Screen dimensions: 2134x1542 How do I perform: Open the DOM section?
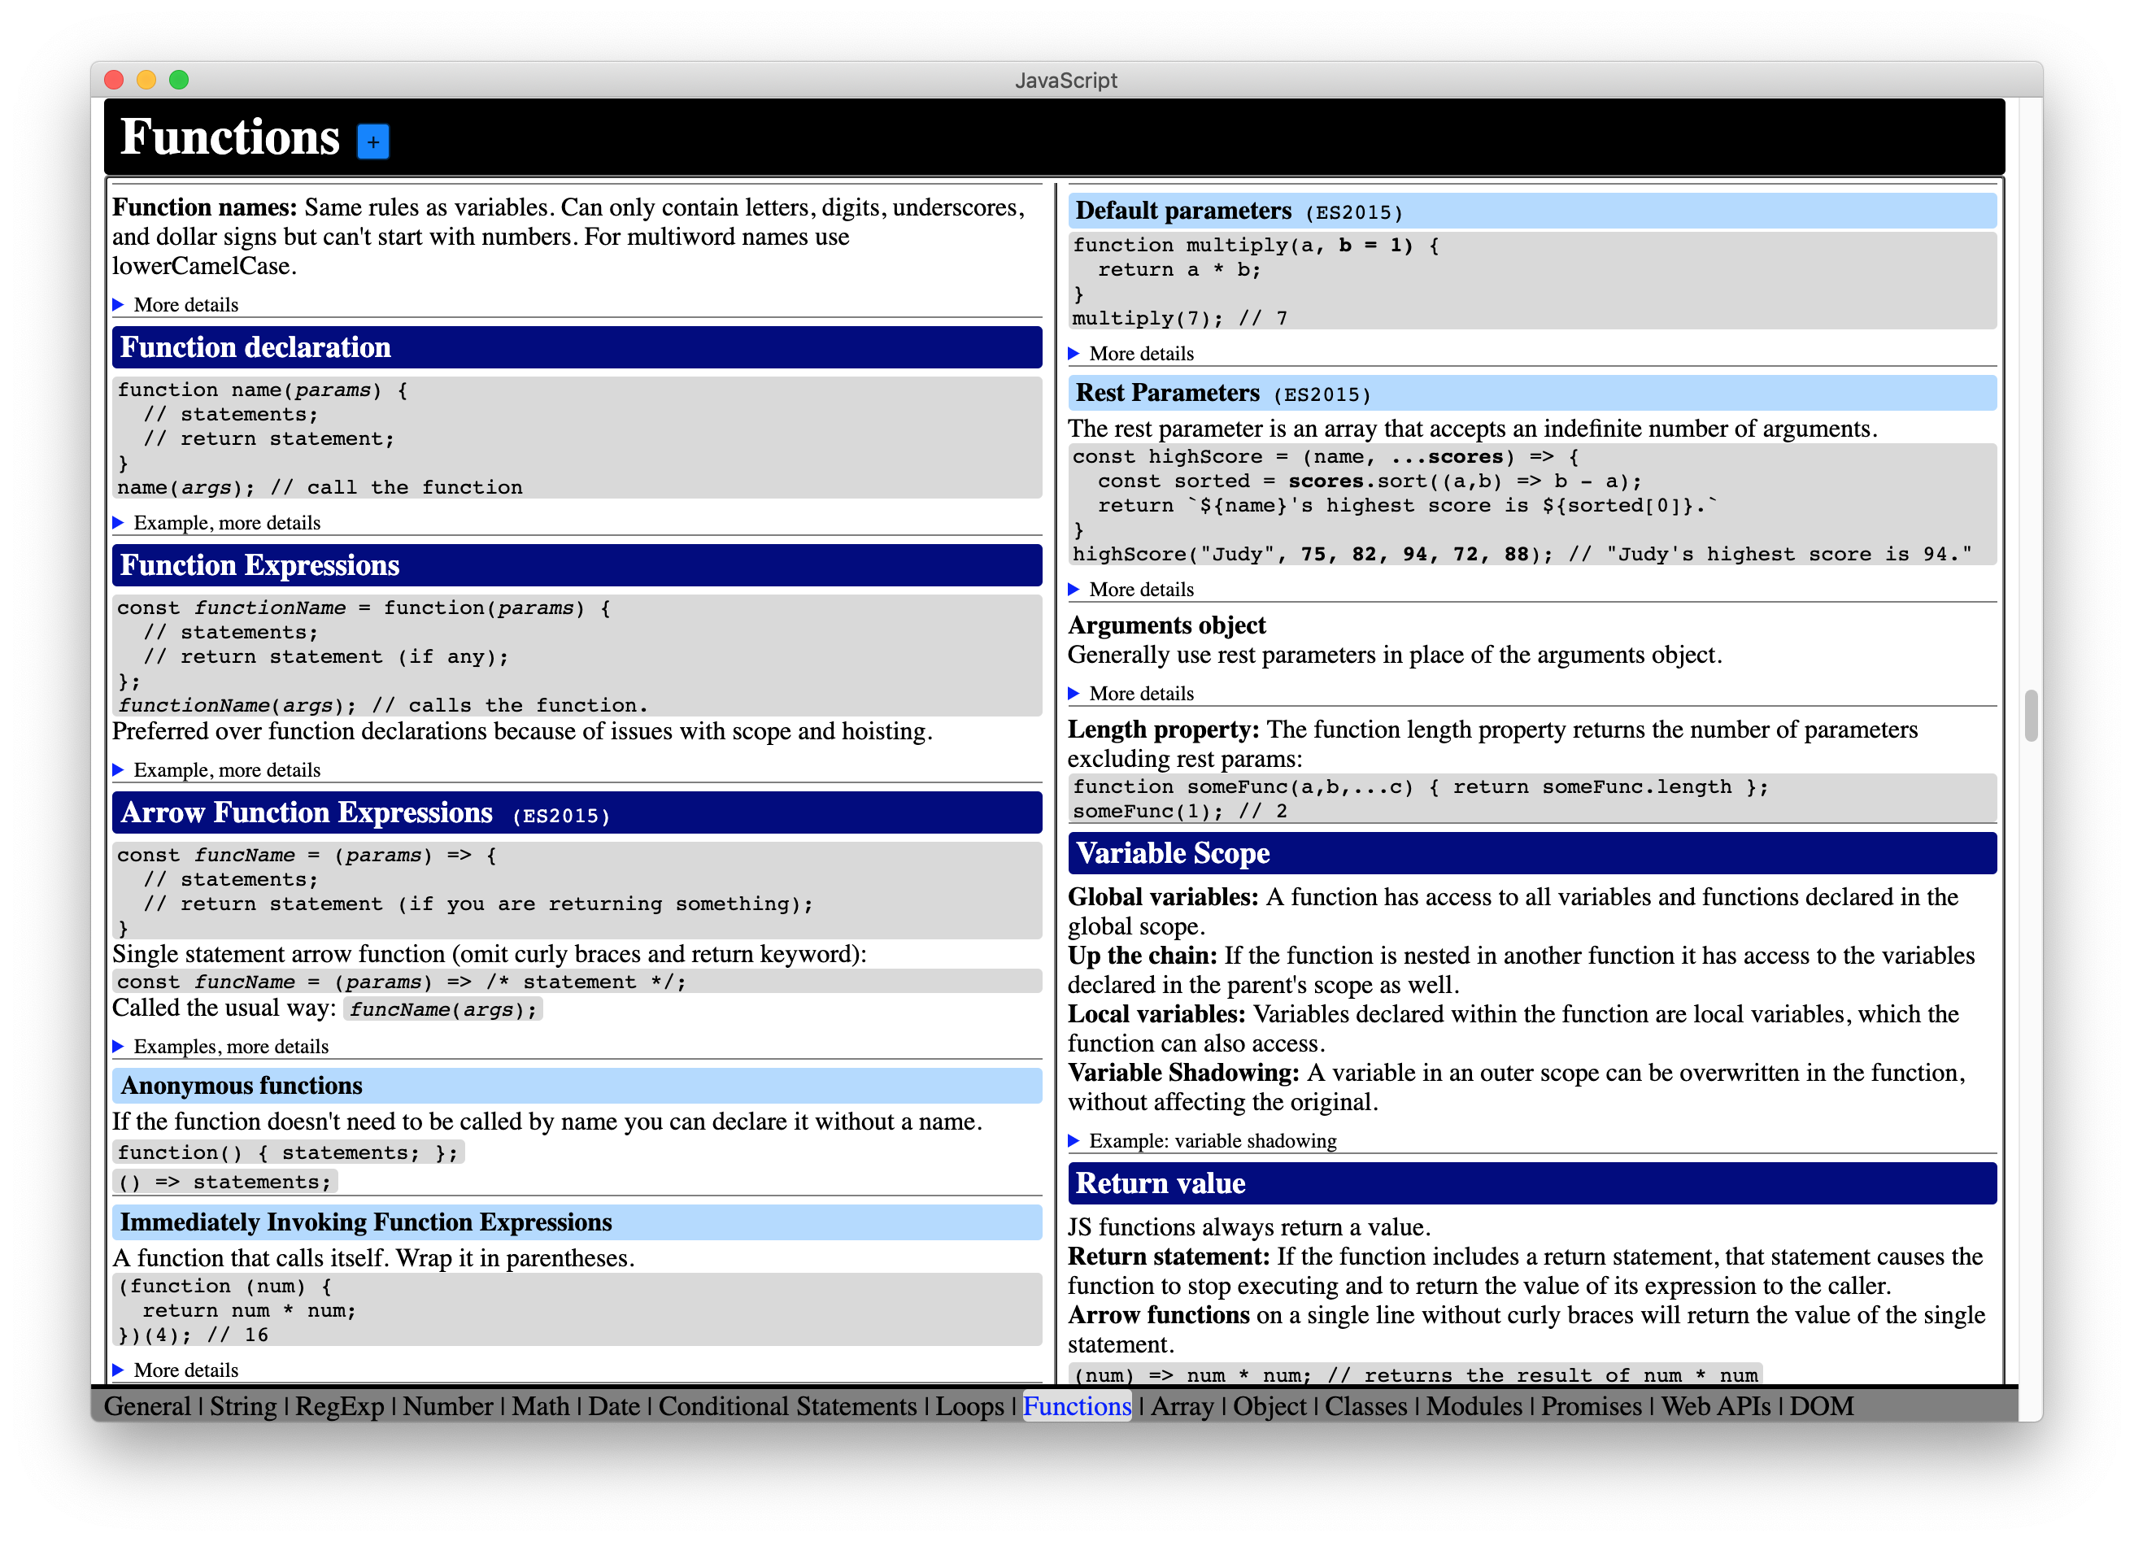1822,1406
